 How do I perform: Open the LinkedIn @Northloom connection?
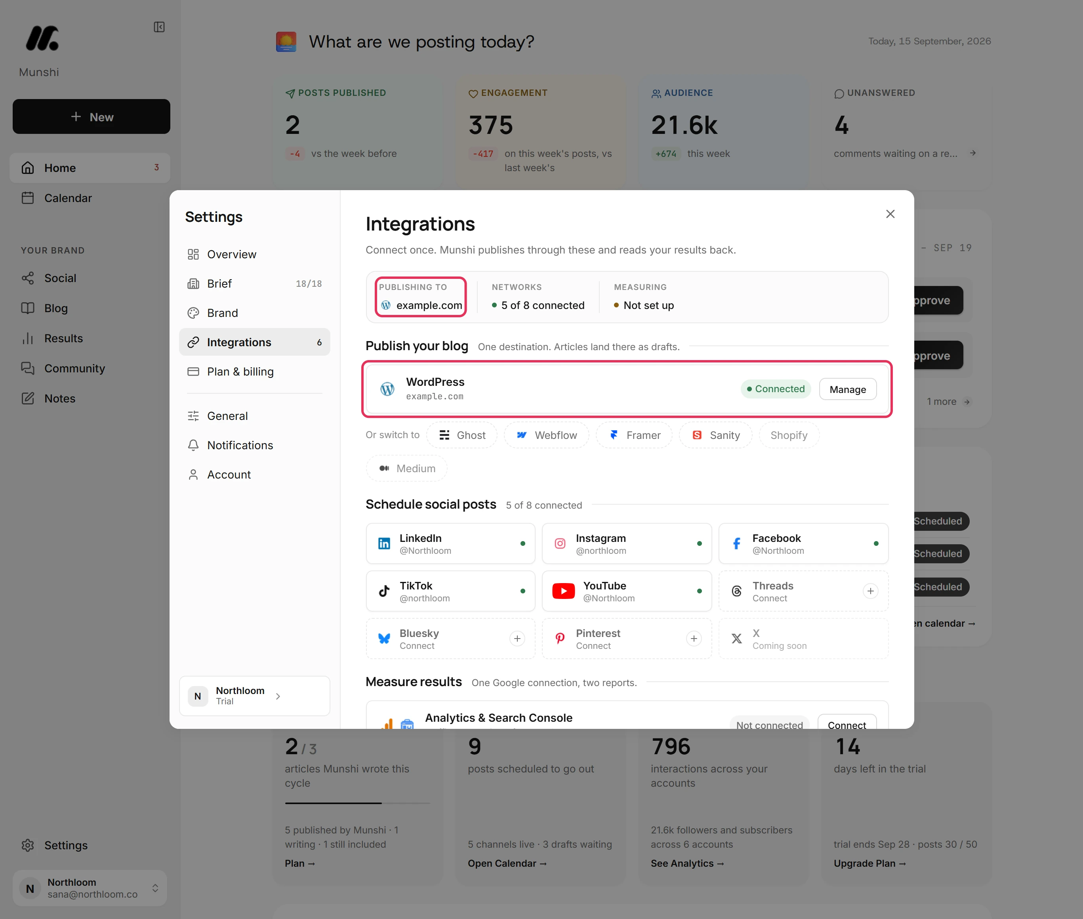point(450,543)
